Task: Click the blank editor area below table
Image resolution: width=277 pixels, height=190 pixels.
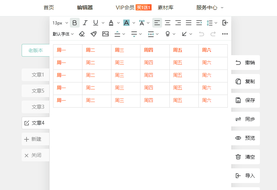Action: click(x=140, y=148)
